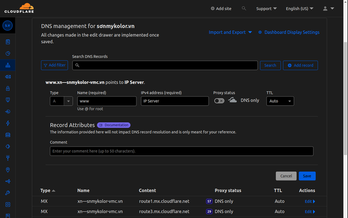Click the Add filter button
The image size is (348, 218).
coord(55,65)
